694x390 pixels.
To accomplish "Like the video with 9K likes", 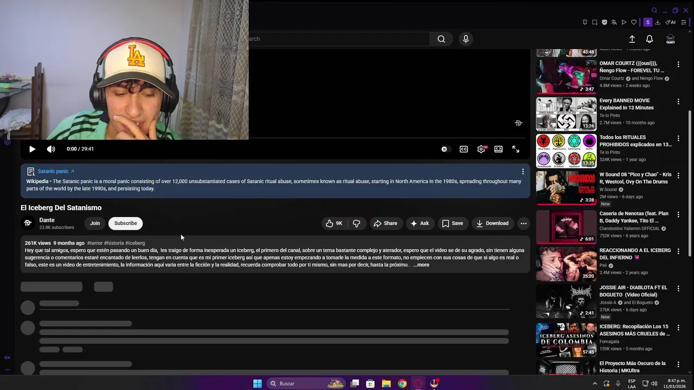I will pos(333,223).
